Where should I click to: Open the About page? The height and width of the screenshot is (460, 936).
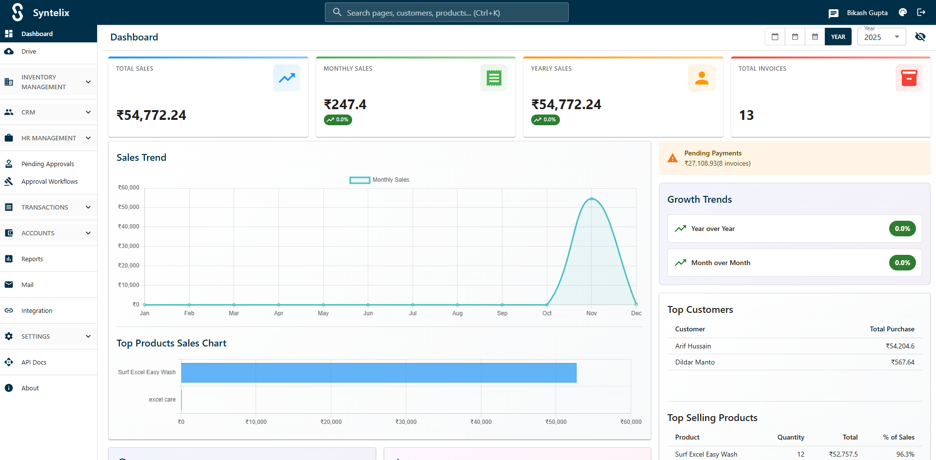(x=30, y=388)
